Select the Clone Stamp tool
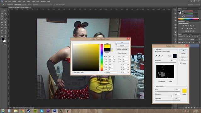Screen dimensions: 201x113 [x=2, y=22]
